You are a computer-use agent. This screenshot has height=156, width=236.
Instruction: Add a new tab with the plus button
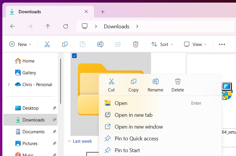103,12
